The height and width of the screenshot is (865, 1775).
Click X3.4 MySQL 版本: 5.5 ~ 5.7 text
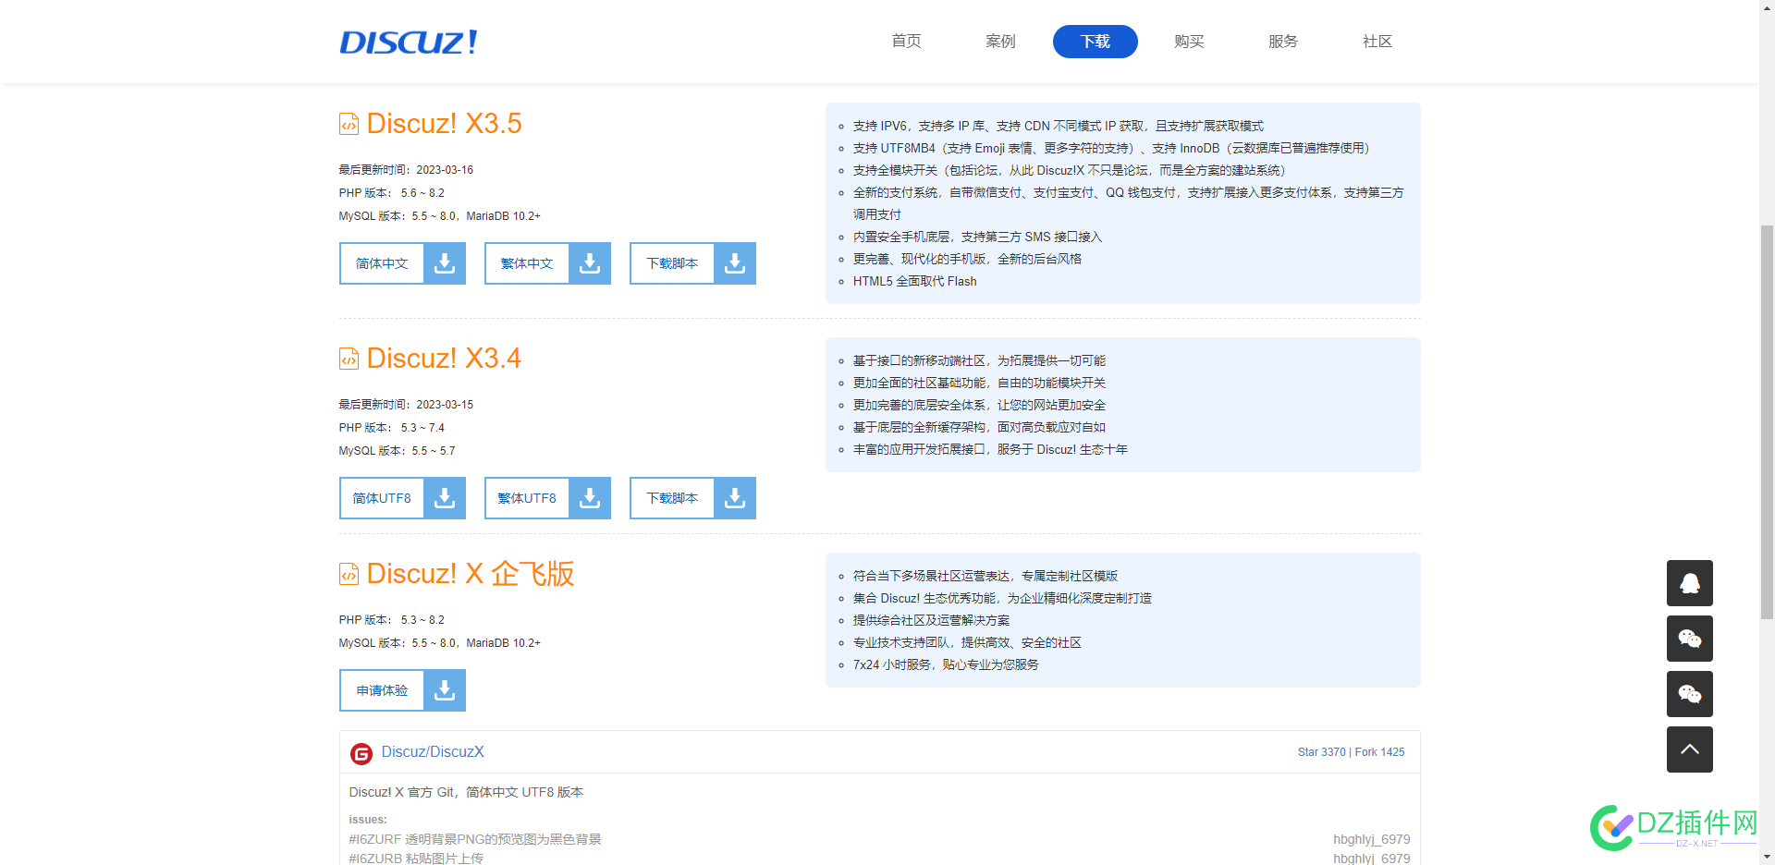tap(398, 451)
